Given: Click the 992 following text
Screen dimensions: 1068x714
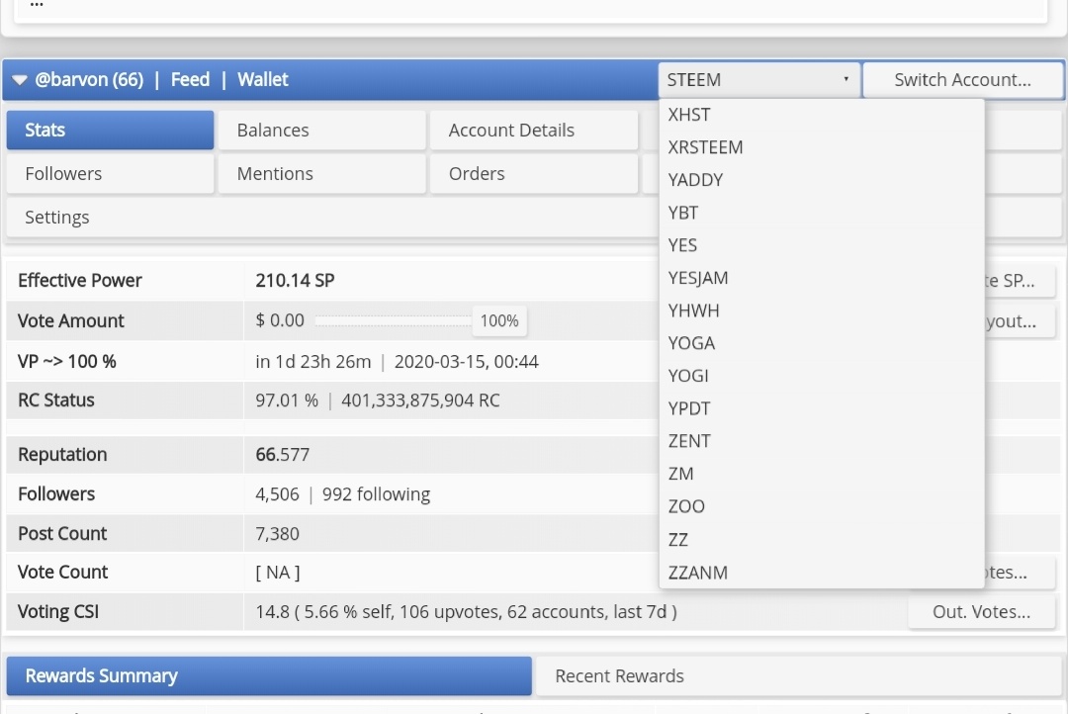Looking at the screenshot, I should pos(376,494).
